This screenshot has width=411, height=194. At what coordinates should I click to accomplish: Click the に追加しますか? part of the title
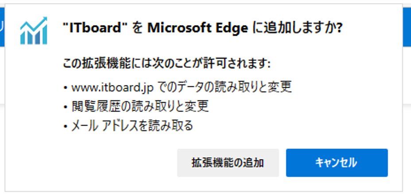click(298, 28)
